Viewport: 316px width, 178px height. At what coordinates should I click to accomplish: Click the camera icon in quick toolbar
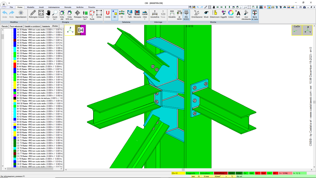click(304, 7)
